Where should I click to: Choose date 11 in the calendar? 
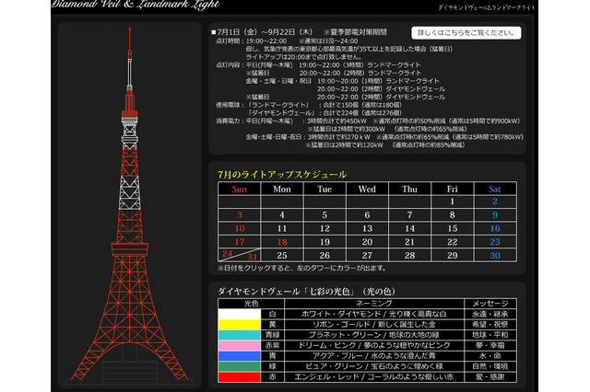click(x=282, y=228)
